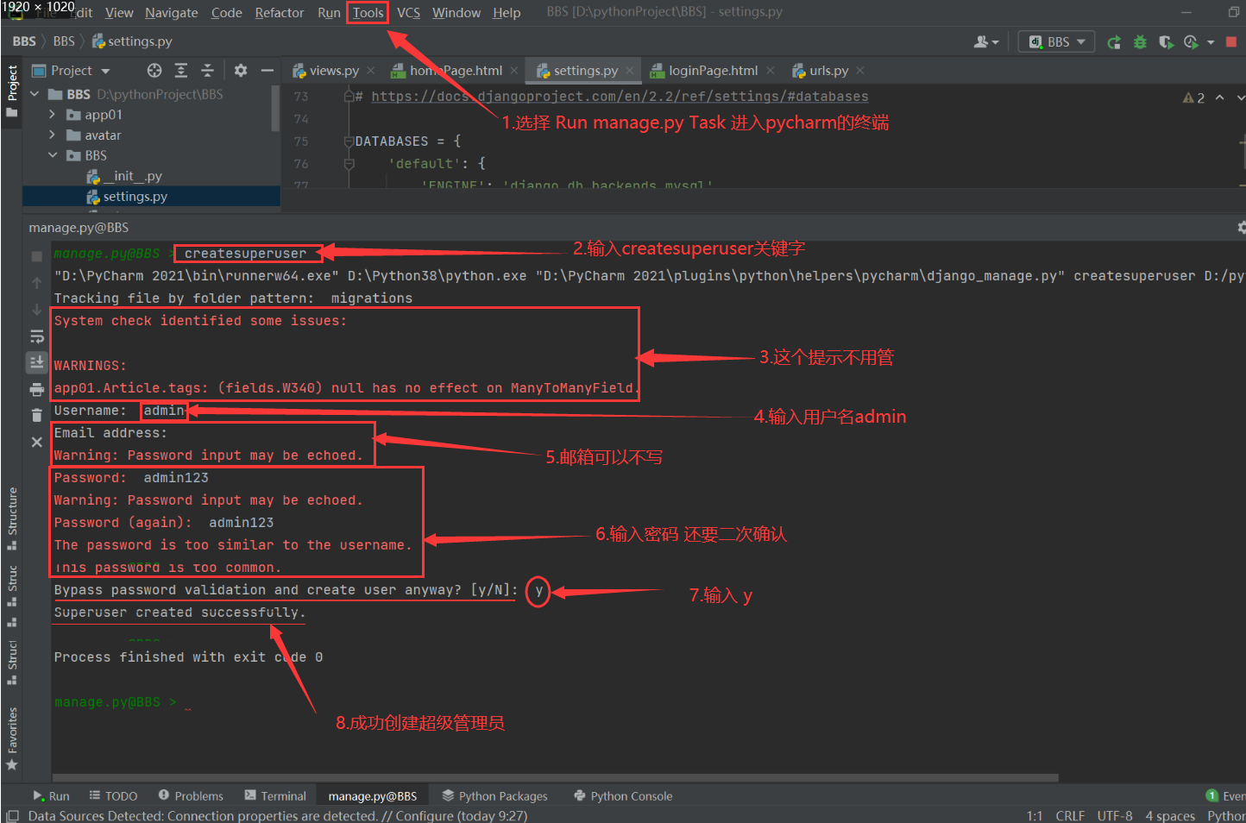Fold the DATABASES block at line 75
Screen dimensions: 1246x823
click(x=349, y=141)
